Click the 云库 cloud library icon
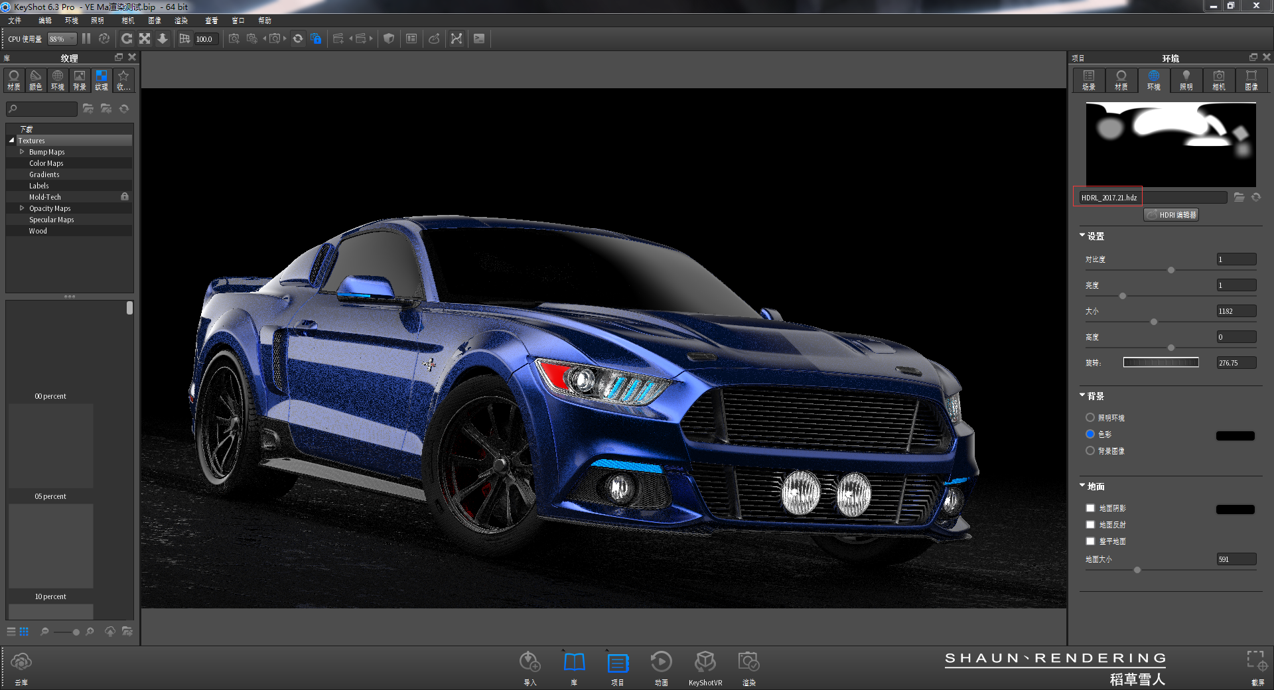Screen dimensions: 1274x690 22,661
